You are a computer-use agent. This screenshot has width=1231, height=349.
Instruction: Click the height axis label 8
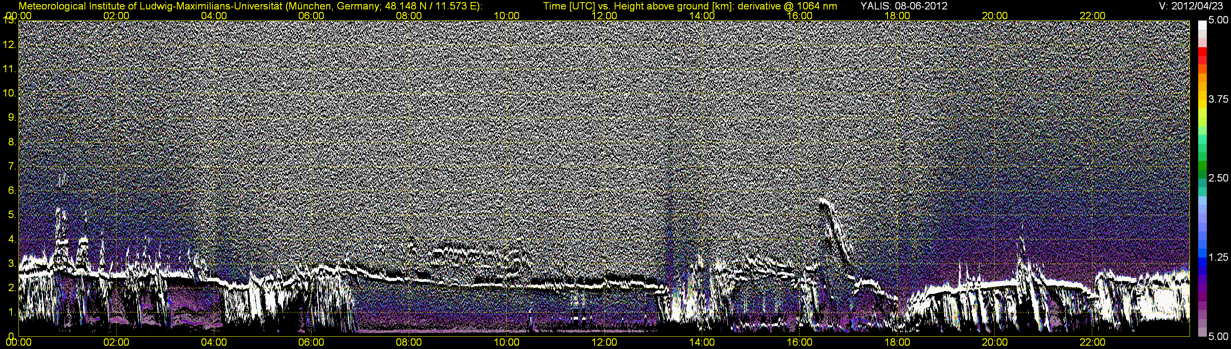[12, 142]
